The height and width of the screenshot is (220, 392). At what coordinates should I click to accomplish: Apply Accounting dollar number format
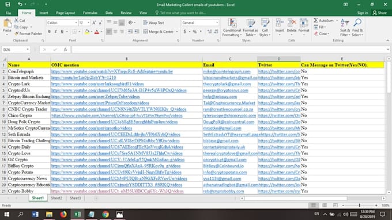click(x=184, y=32)
